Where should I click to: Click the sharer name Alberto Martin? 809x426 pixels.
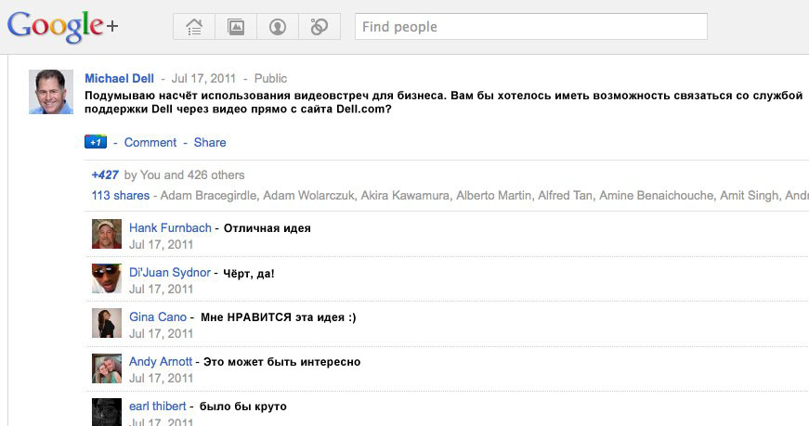pos(494,196)
